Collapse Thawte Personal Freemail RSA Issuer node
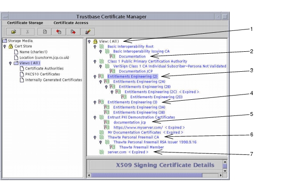 [x=100, y=142]
